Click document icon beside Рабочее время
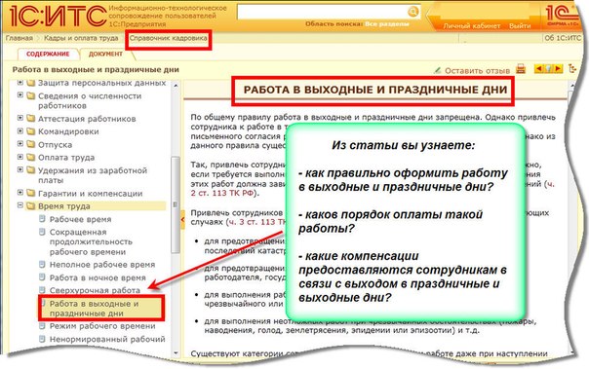This screenshot has width=589, height=369. pyautogui.click(x=42, y=219)
